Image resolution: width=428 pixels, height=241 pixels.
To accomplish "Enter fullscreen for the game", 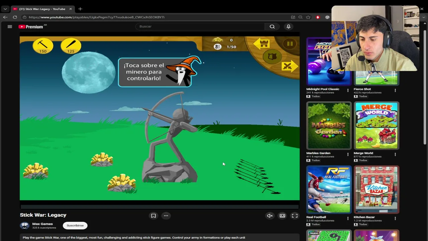I will [295, 216].
